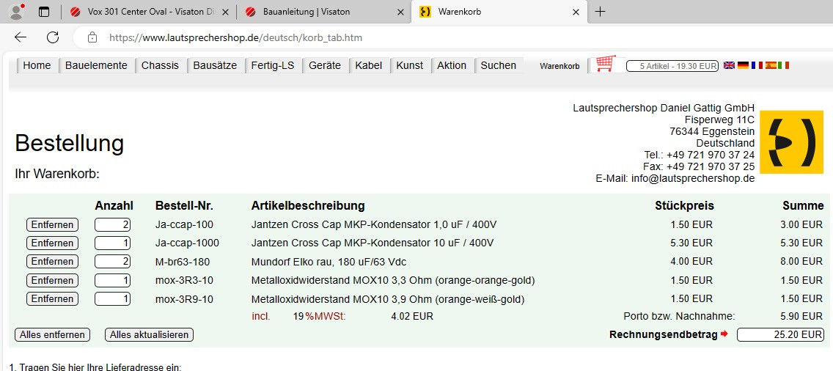Click the Alles aktualisieren button
This screenshot has height=371, width=833.
coord(149,335)
